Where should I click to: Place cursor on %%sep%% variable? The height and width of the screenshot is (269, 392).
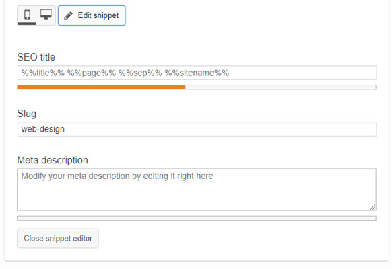pos(140,73)
